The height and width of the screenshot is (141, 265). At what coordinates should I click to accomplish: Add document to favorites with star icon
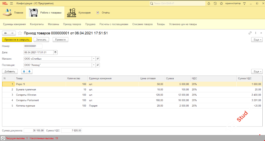[20, 33]
